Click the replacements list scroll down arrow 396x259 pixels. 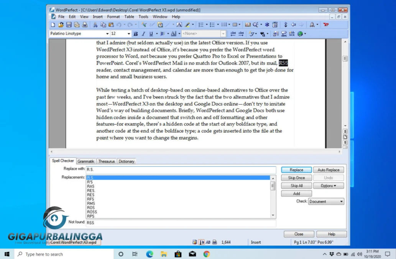(x=273, y=215)
